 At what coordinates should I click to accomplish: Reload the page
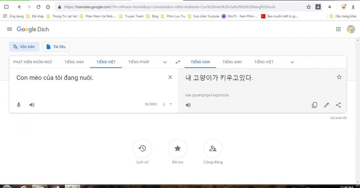coord(38,7)
